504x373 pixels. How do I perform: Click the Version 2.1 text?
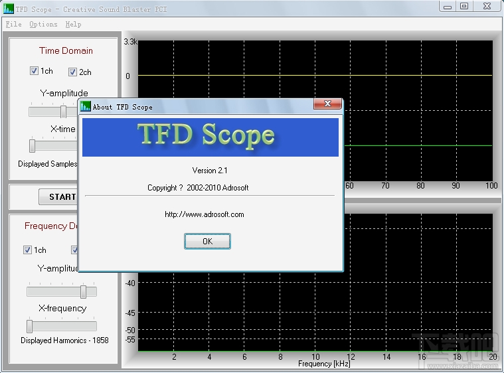(210, 171)
